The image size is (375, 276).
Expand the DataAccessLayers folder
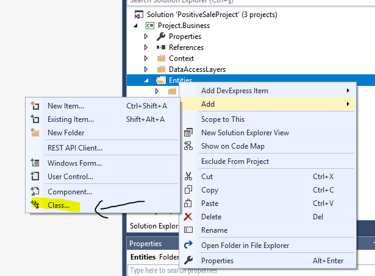tap(146, 69)
